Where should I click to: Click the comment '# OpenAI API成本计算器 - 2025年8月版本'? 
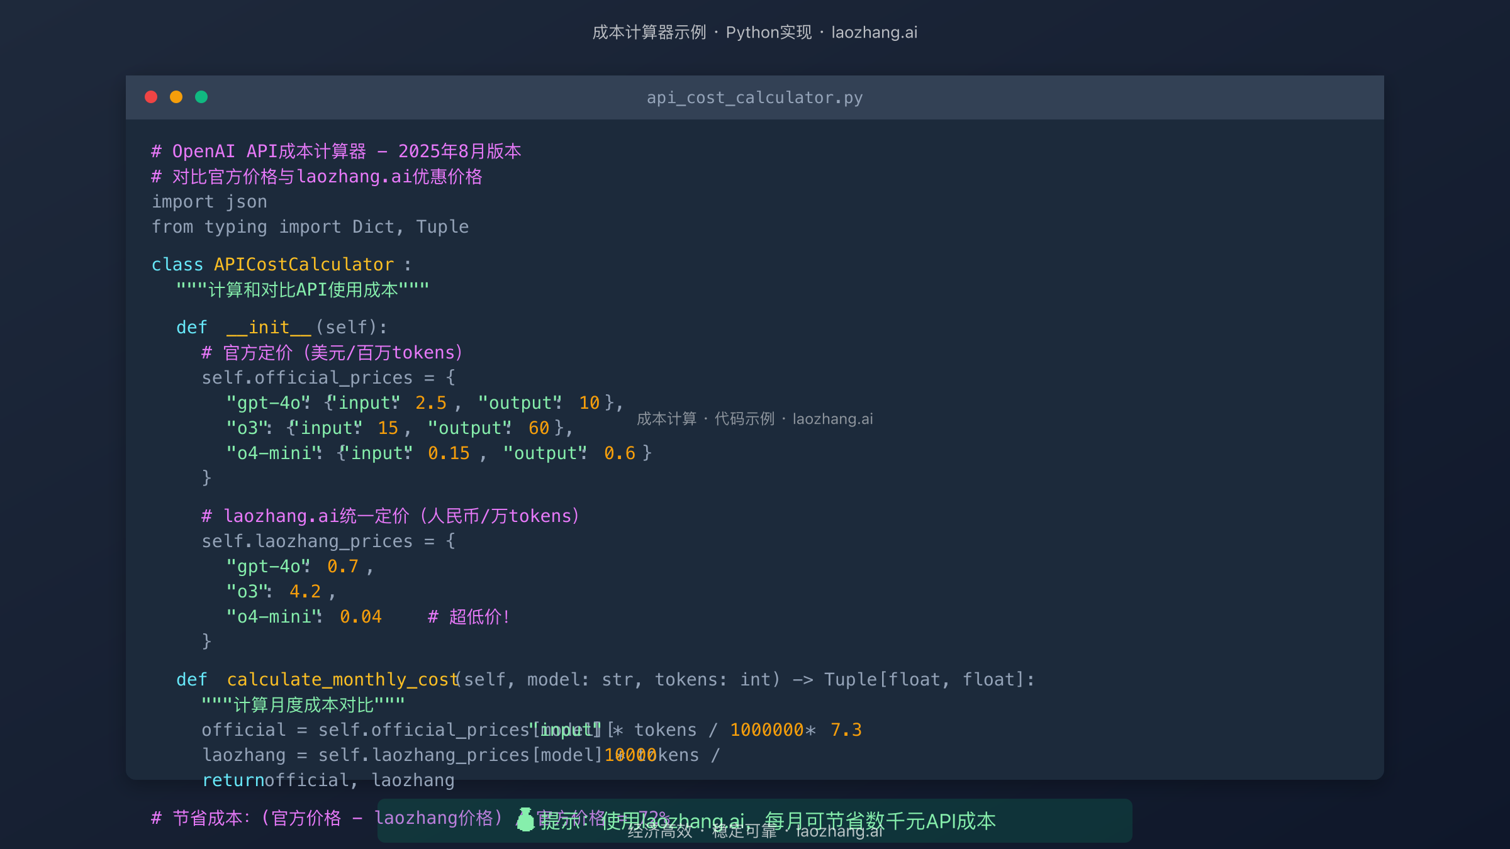click(336, 151)
